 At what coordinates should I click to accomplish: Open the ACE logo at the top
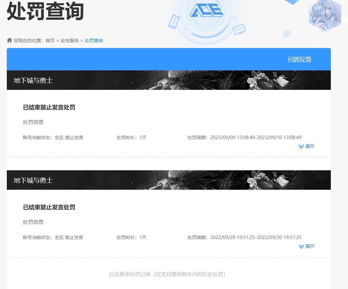pos(206,10)
